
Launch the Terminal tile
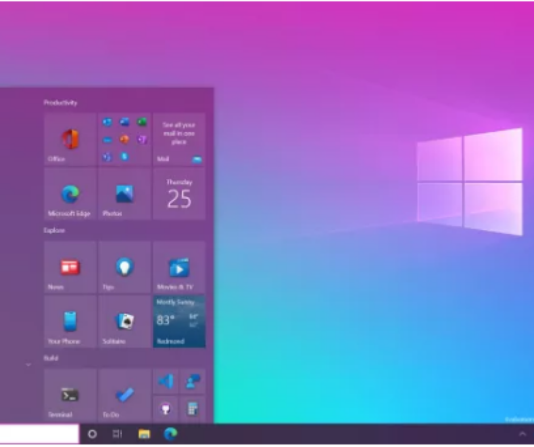70,395
